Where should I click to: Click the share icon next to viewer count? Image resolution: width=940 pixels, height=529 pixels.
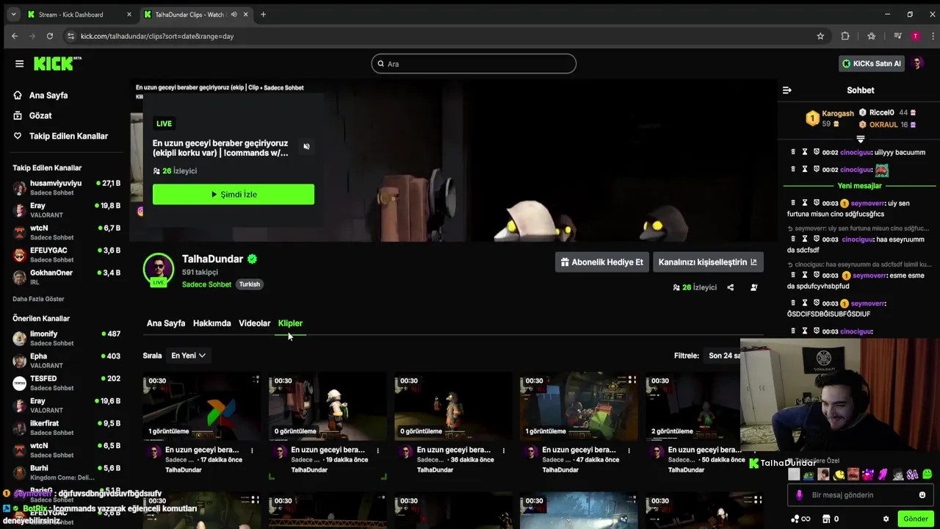[730, 287]
